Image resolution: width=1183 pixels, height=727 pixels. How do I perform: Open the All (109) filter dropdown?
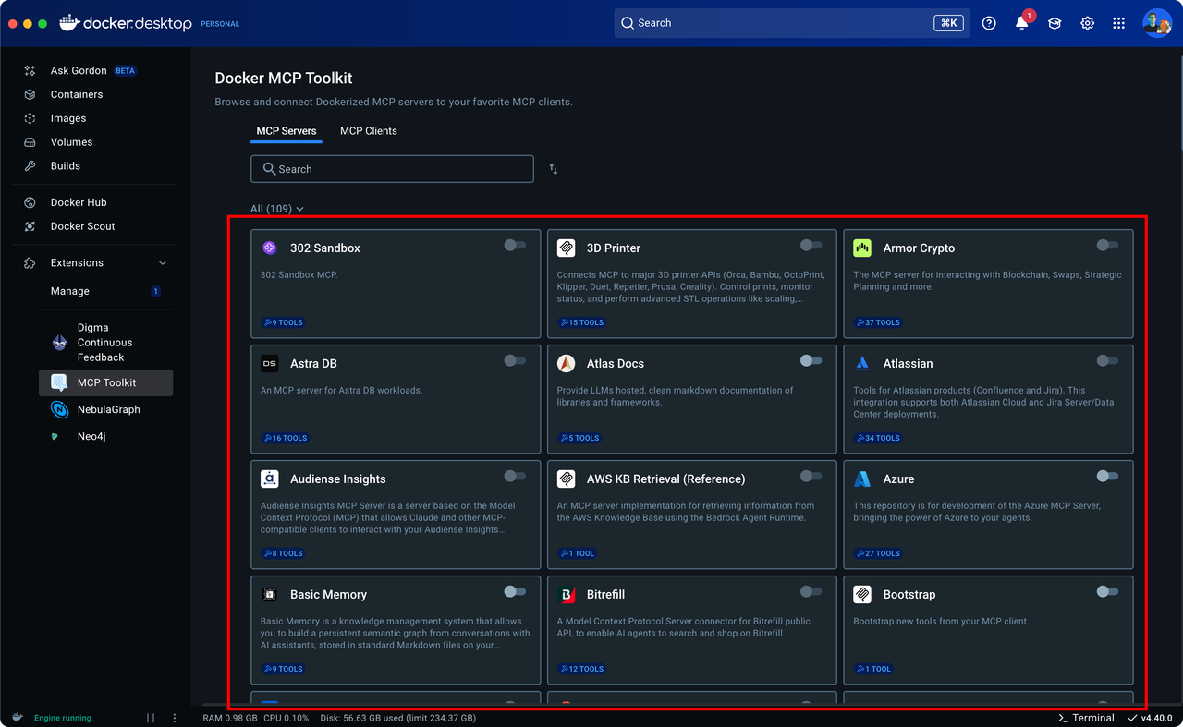[x=277, y=209]
